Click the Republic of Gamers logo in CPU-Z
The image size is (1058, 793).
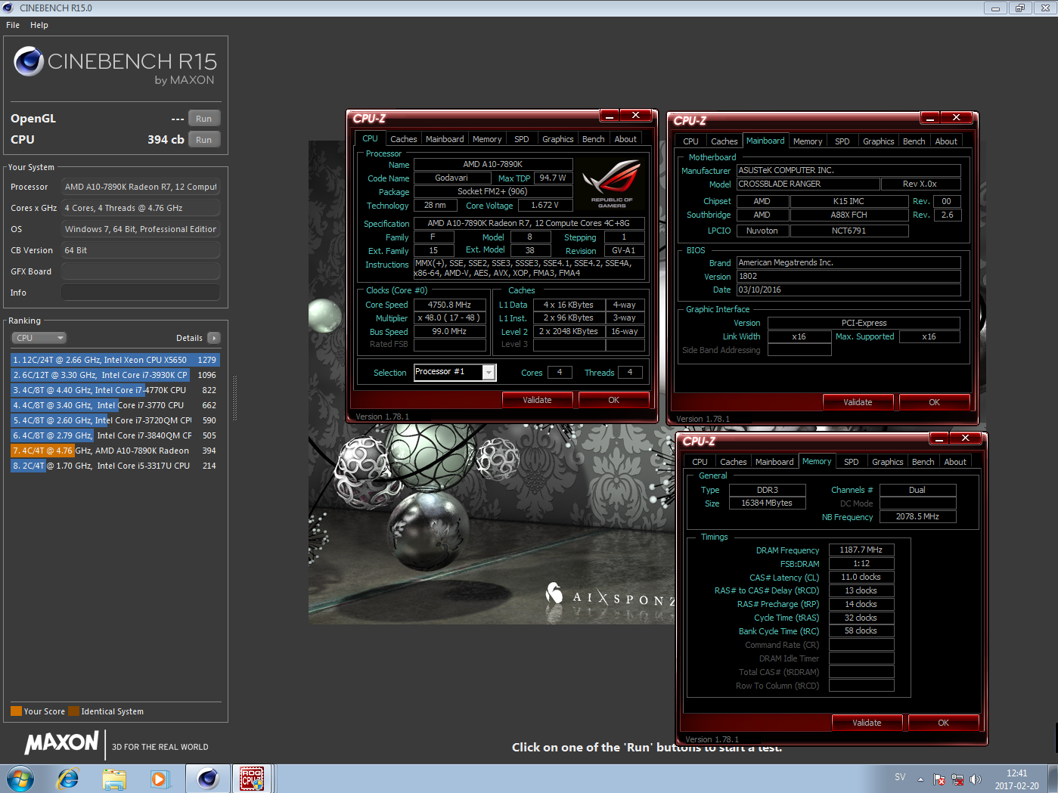point(611,184)
